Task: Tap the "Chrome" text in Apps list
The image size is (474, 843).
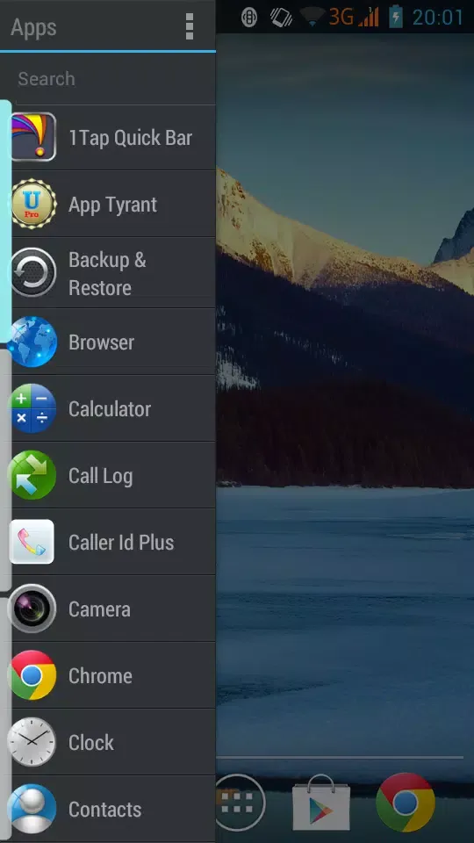Action: coord(100,676)
